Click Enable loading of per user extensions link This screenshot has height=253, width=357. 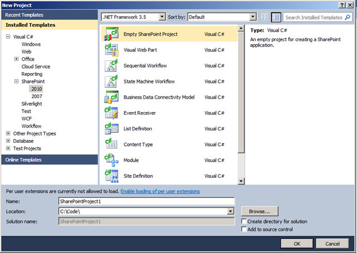pos(160,191)
